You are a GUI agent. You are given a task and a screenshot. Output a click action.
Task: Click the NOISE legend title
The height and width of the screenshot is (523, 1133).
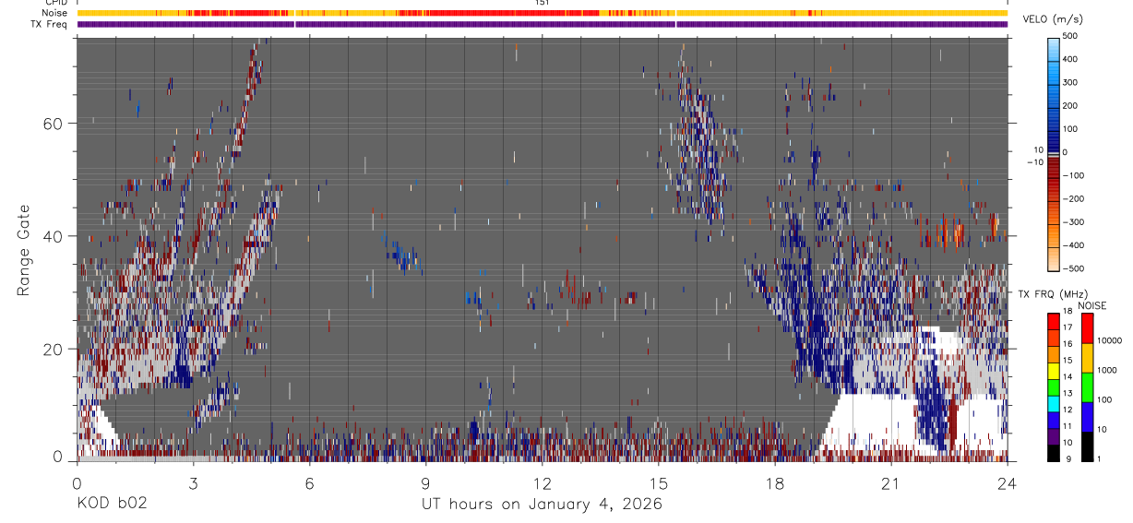point(1093,305)
